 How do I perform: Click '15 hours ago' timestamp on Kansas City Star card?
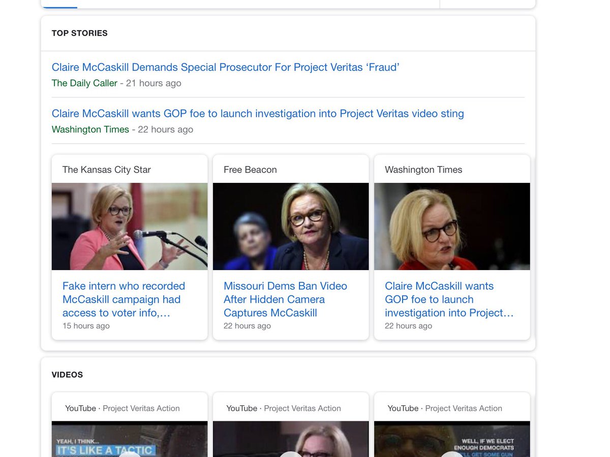coord(86,326)
